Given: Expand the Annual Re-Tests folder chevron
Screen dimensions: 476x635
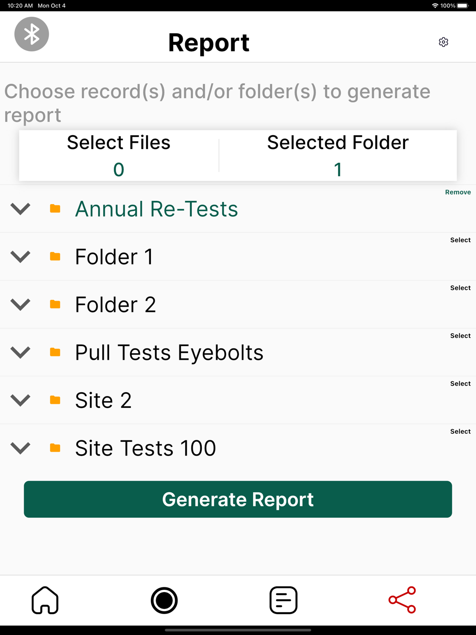Looking at the screenshot, I should click(x=20, y=208).
